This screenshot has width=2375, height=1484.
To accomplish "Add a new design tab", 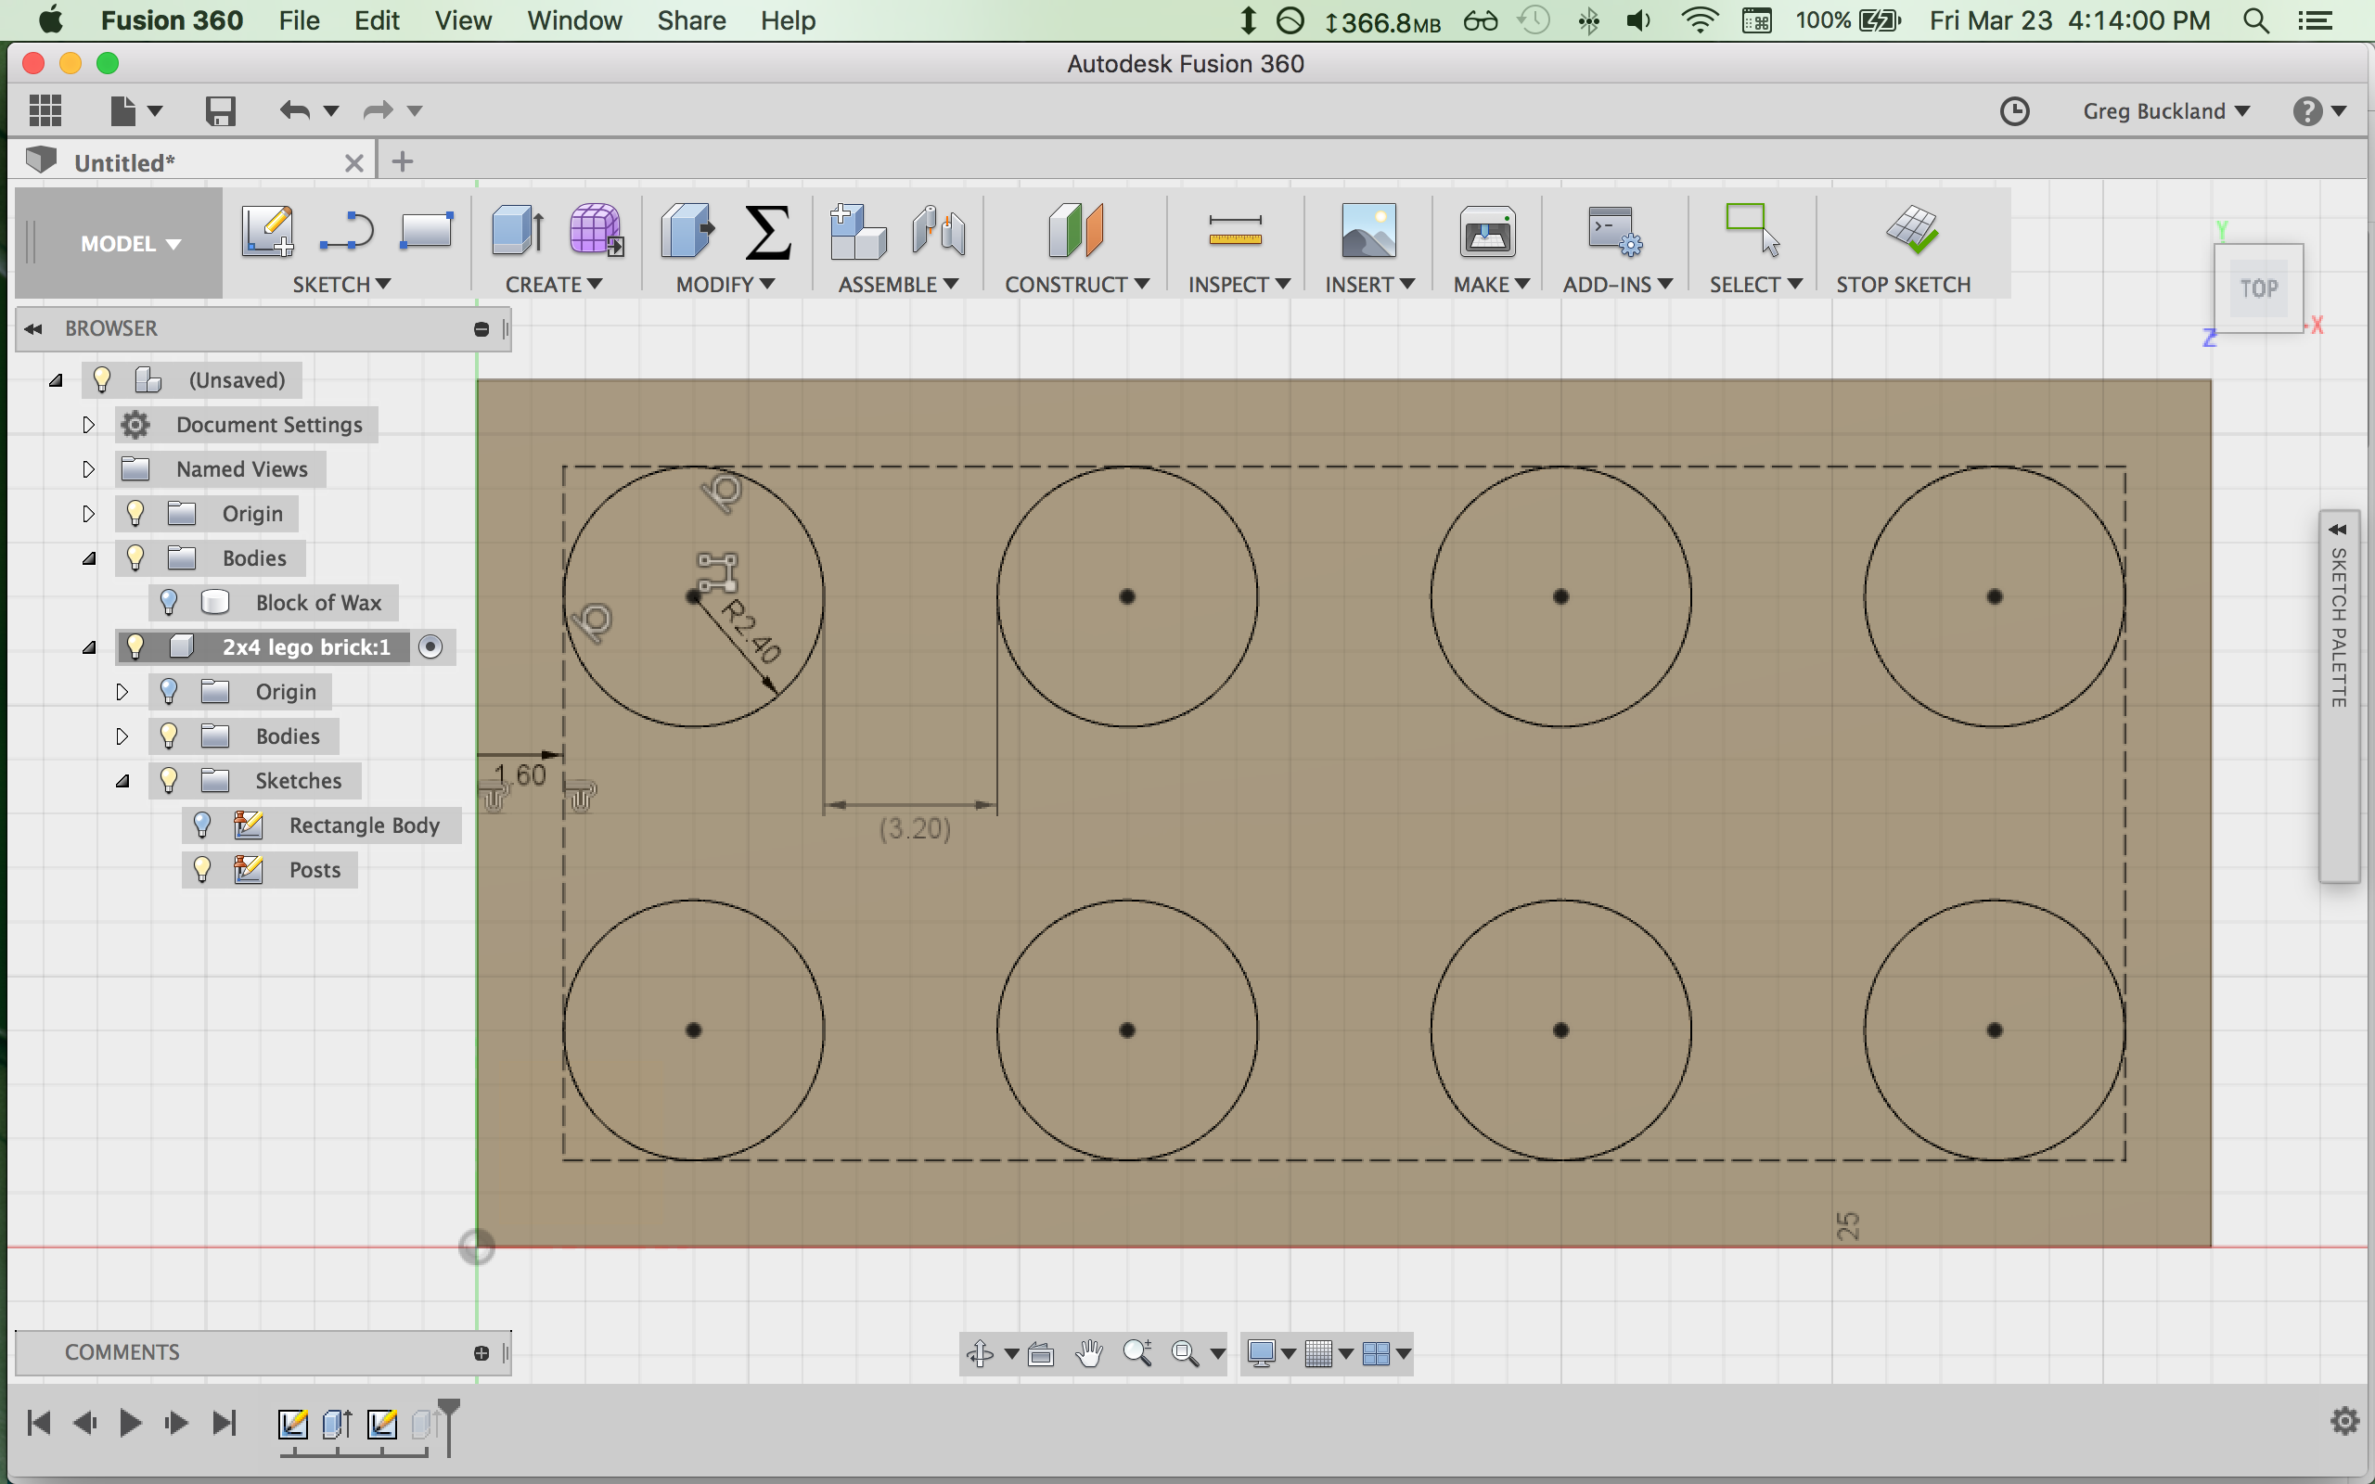I will click(x=403, y=162).
